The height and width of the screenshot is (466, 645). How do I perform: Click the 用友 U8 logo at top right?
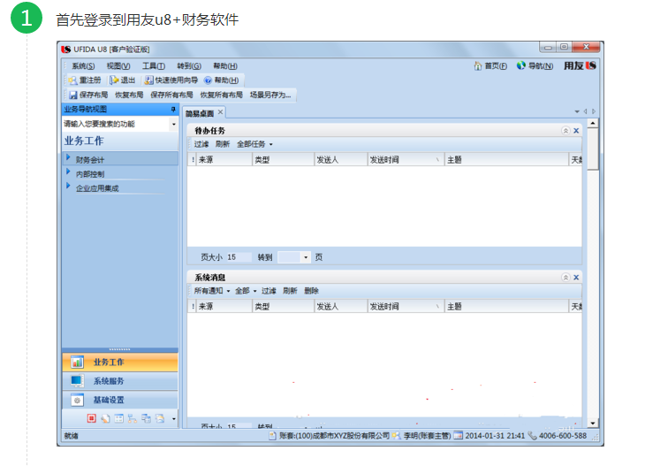coord(580,65)
